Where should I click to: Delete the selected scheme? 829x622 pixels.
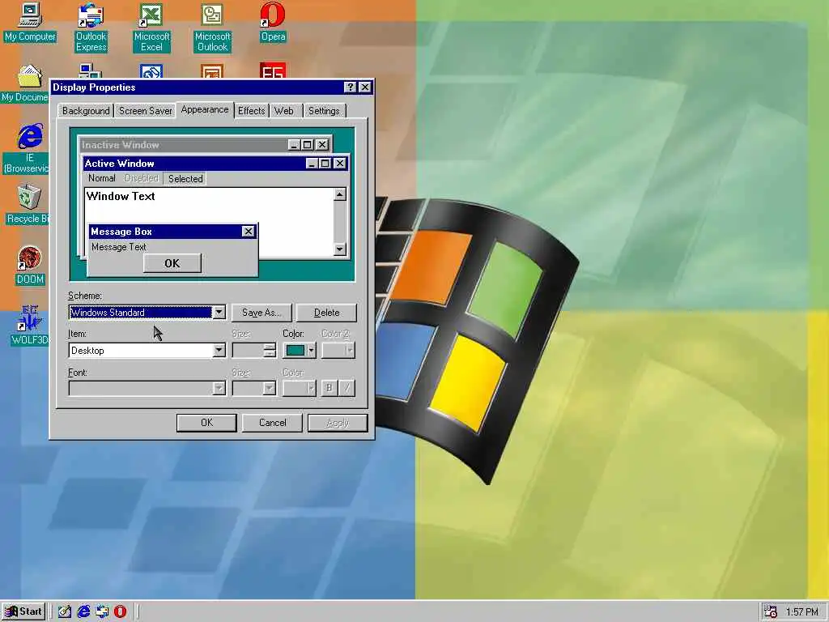(x=327, y=313)
